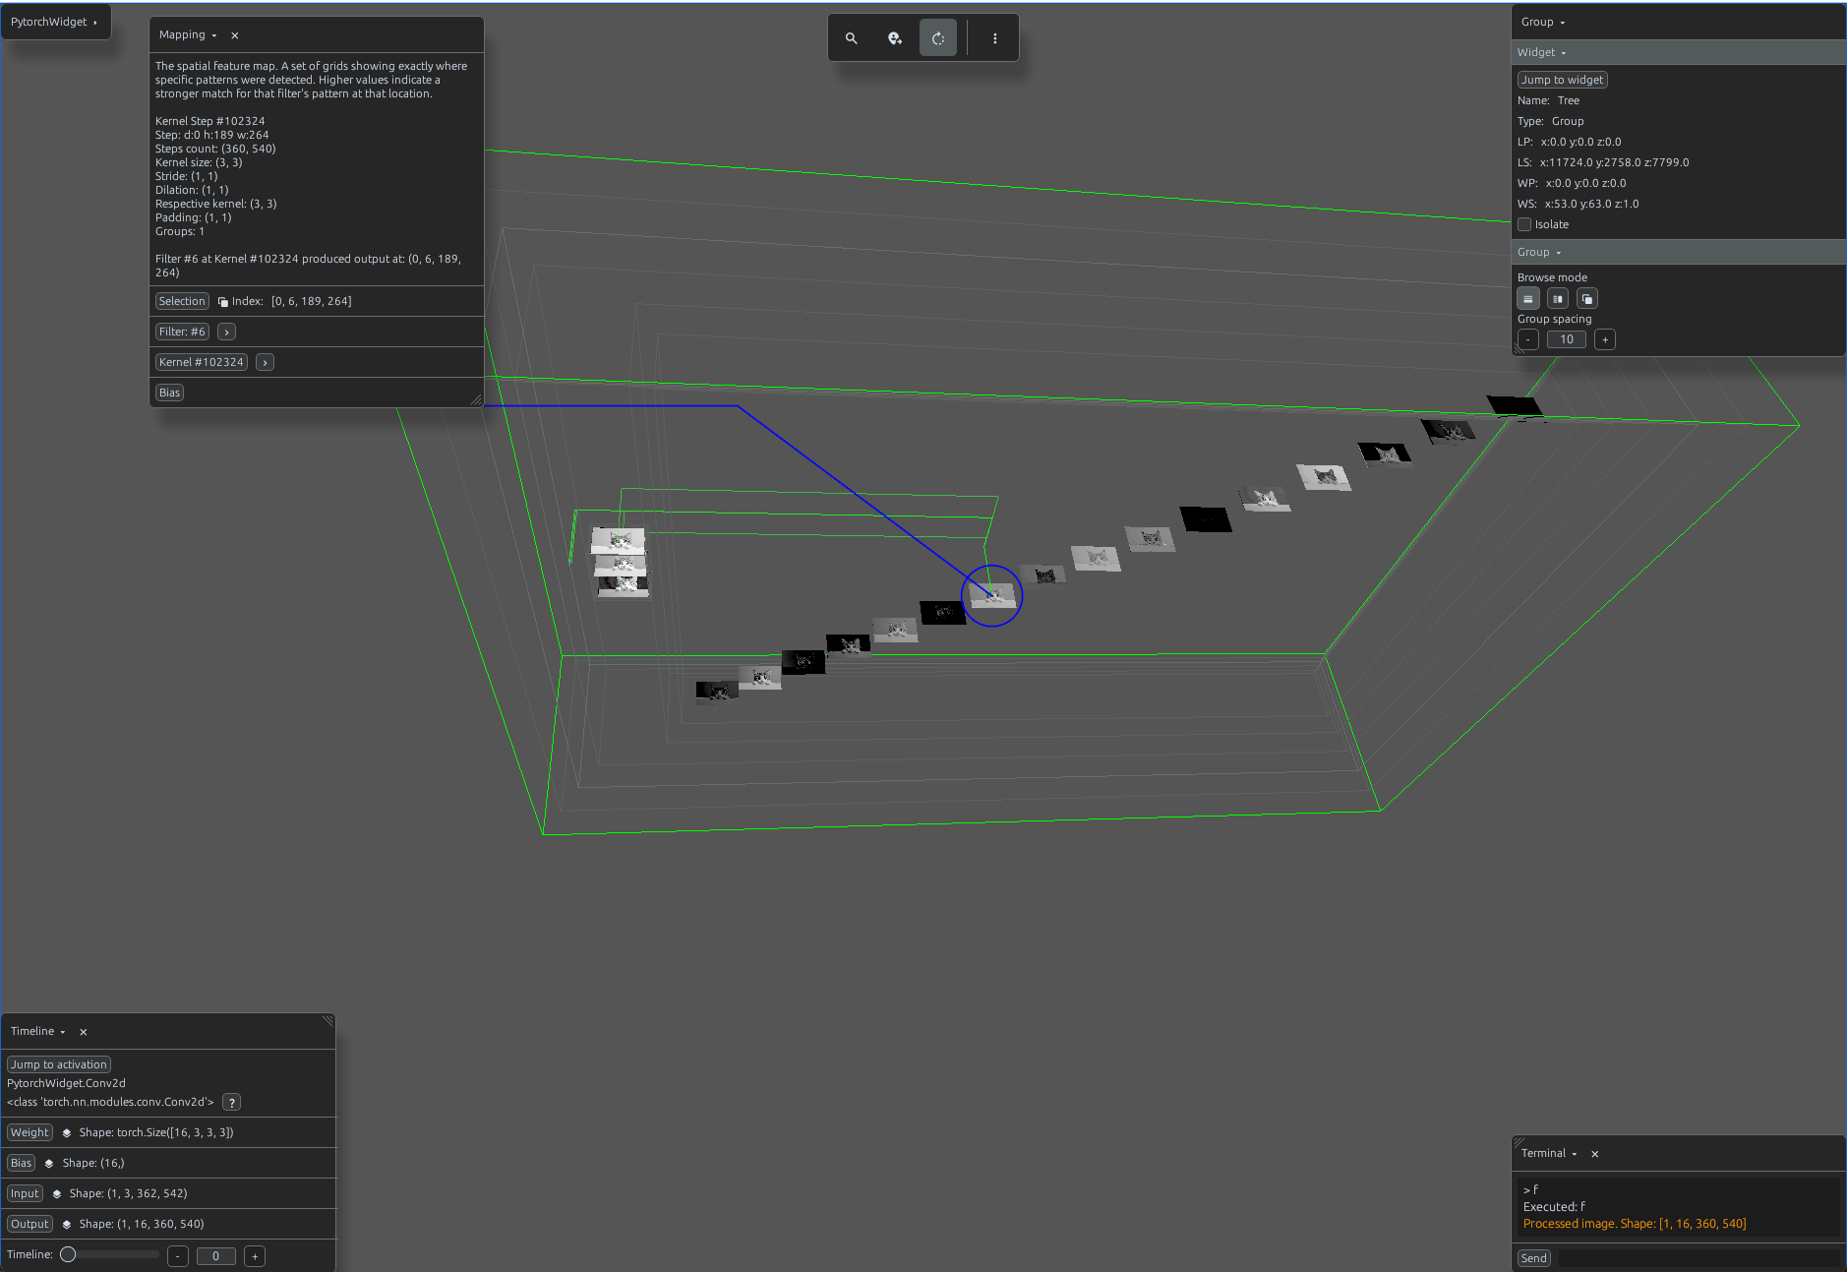Screen dimensions: 1847x1272
Task: Toggle the rotate/orbit icon in top toolbar
Action: click(x=938, y=38)
